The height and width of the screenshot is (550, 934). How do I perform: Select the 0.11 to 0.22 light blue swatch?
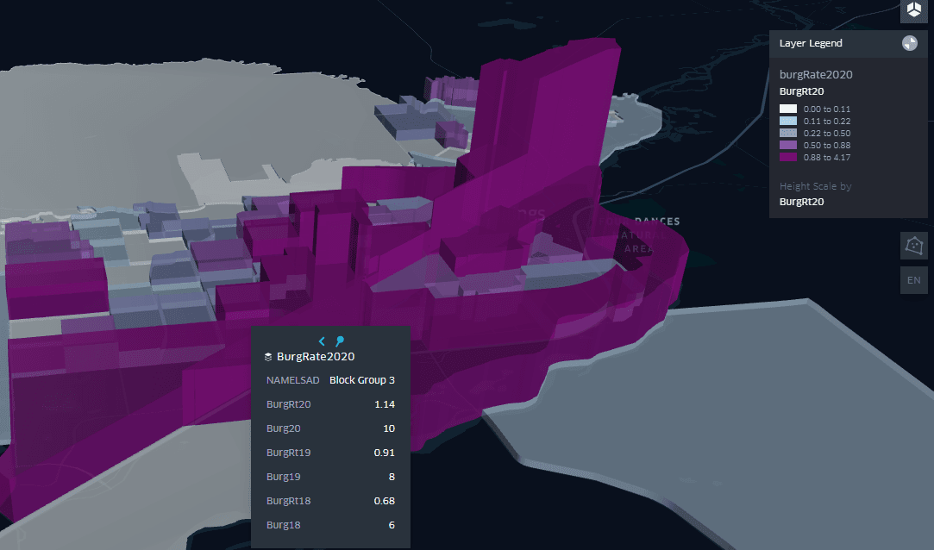coord(788,122)
